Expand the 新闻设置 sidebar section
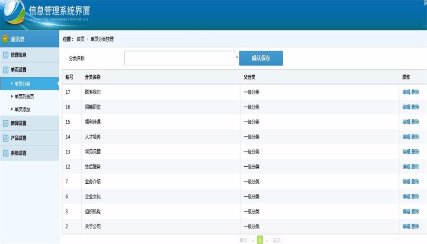This screenshot has height=244, width=427. [19, 123]
